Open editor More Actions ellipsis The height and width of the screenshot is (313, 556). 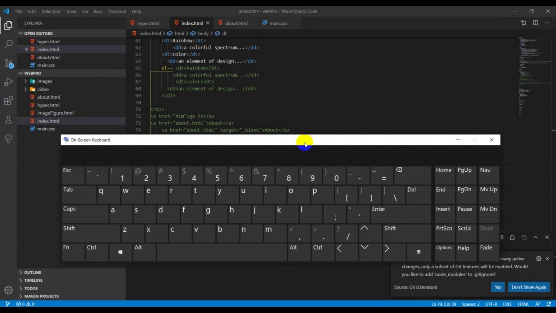547,23
